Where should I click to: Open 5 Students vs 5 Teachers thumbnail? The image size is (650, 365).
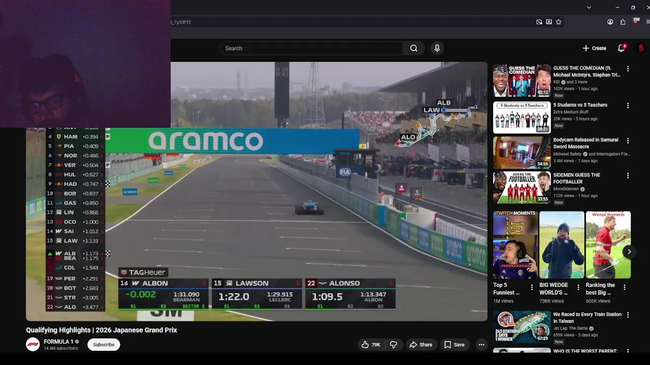click(522, 117)
